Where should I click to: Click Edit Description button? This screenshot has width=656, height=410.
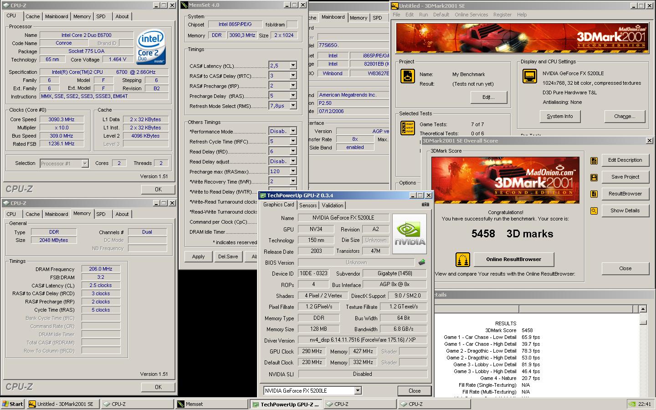click(625, 160)
